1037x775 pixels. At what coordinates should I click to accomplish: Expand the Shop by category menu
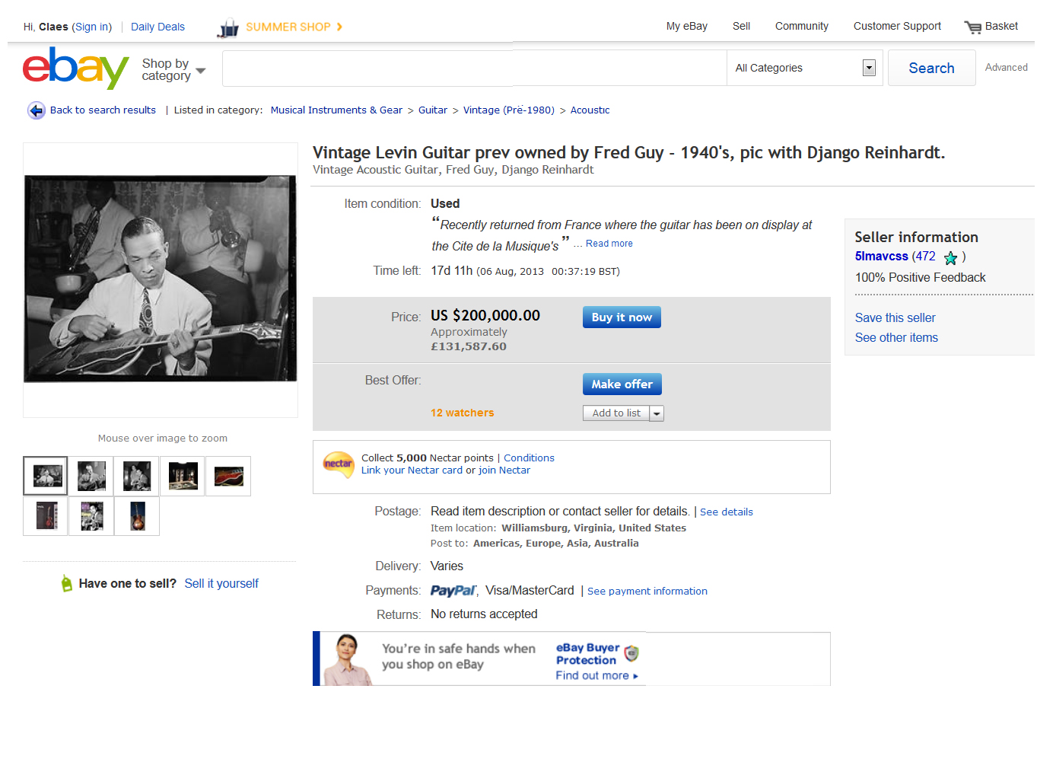pos(173,69)
